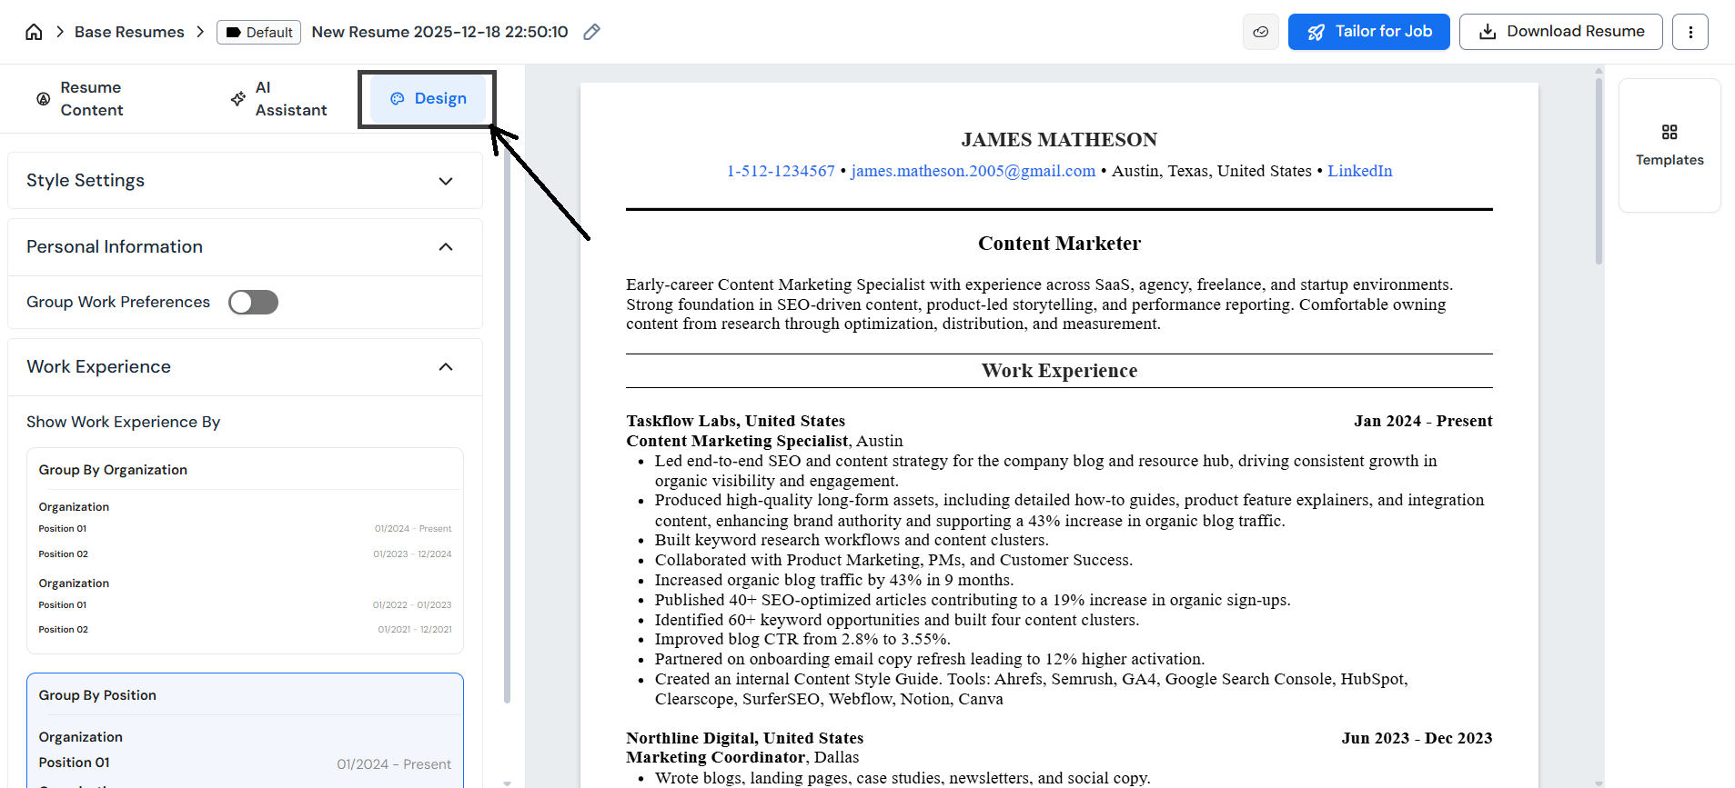Click Tailor for Job button
This screenshot has width=1735, height=788.
click(x=1368, y=32)
